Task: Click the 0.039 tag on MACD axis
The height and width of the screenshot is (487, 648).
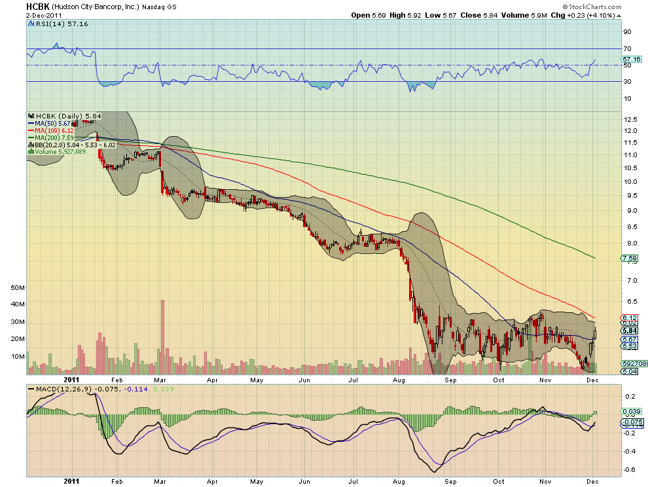Action: coord(632,411)
